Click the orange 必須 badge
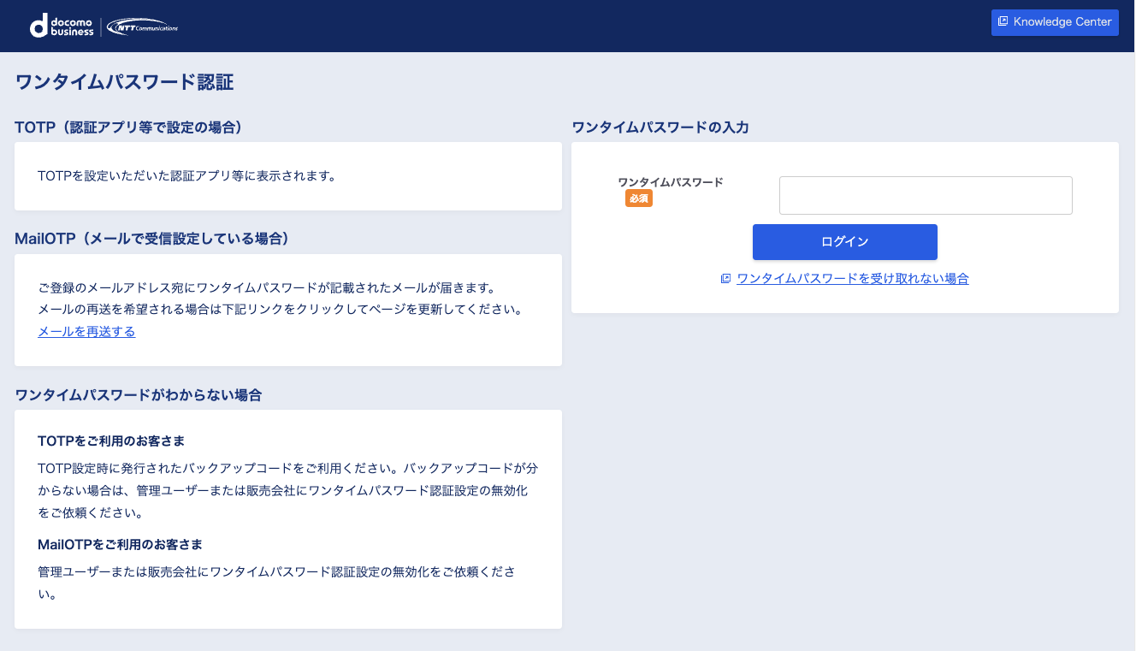 coord(638,198)
